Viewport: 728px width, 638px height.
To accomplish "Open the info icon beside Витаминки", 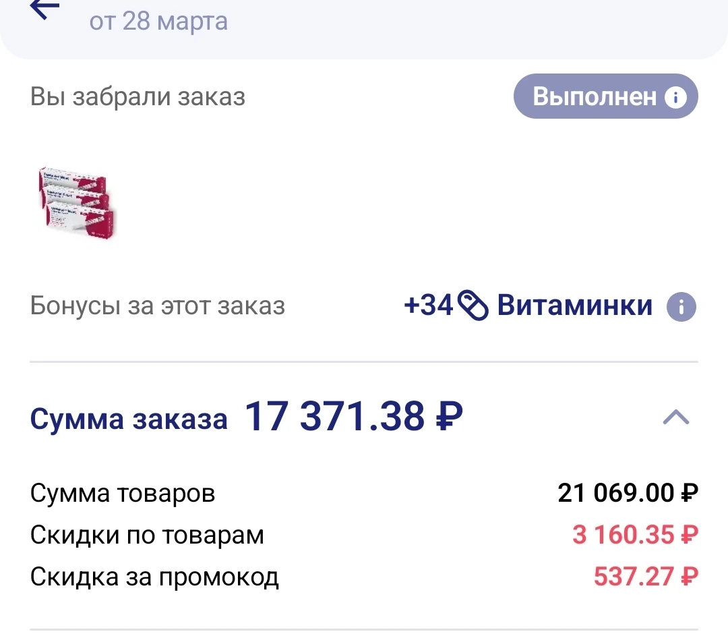I will coord(681,307).
